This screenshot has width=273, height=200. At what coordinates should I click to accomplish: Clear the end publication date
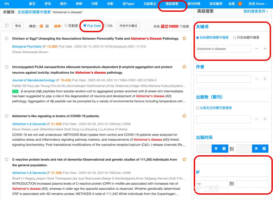256,149
